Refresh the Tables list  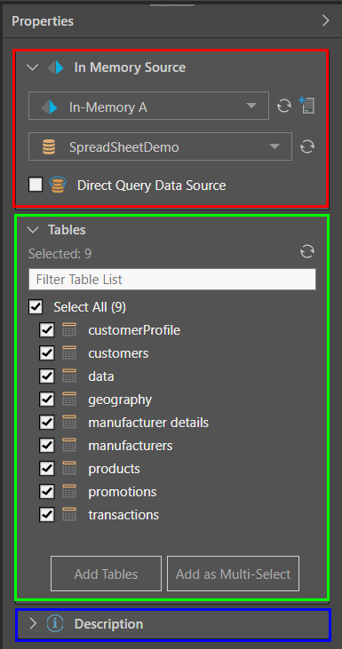(307, 251)
